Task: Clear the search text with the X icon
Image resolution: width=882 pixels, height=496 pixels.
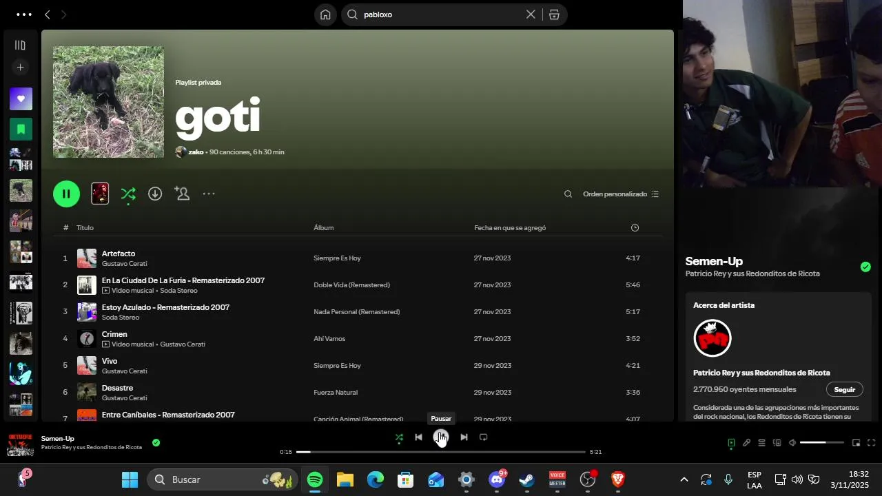Action: tap(531, 14)
